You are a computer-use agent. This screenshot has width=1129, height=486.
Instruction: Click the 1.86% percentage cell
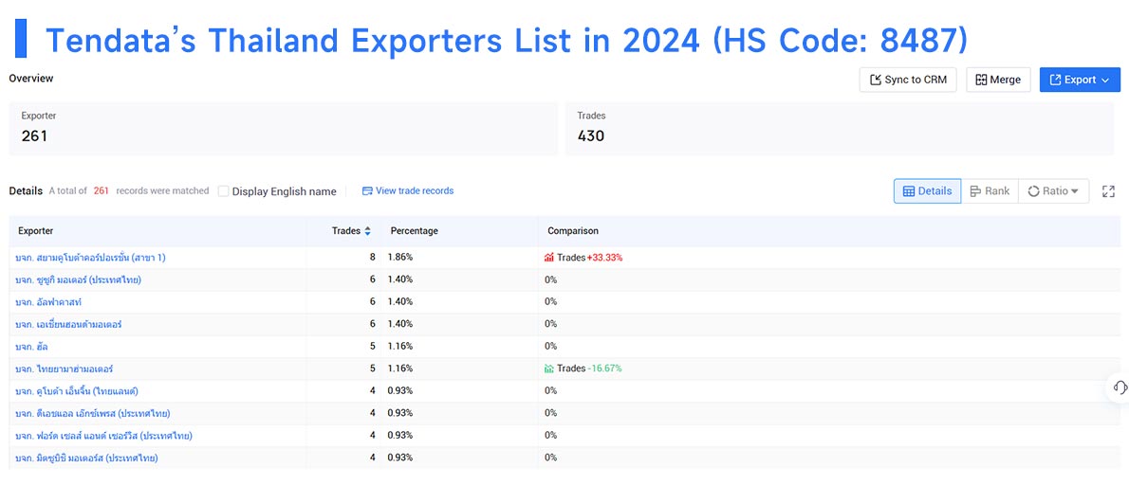click(x=400, y=258)
